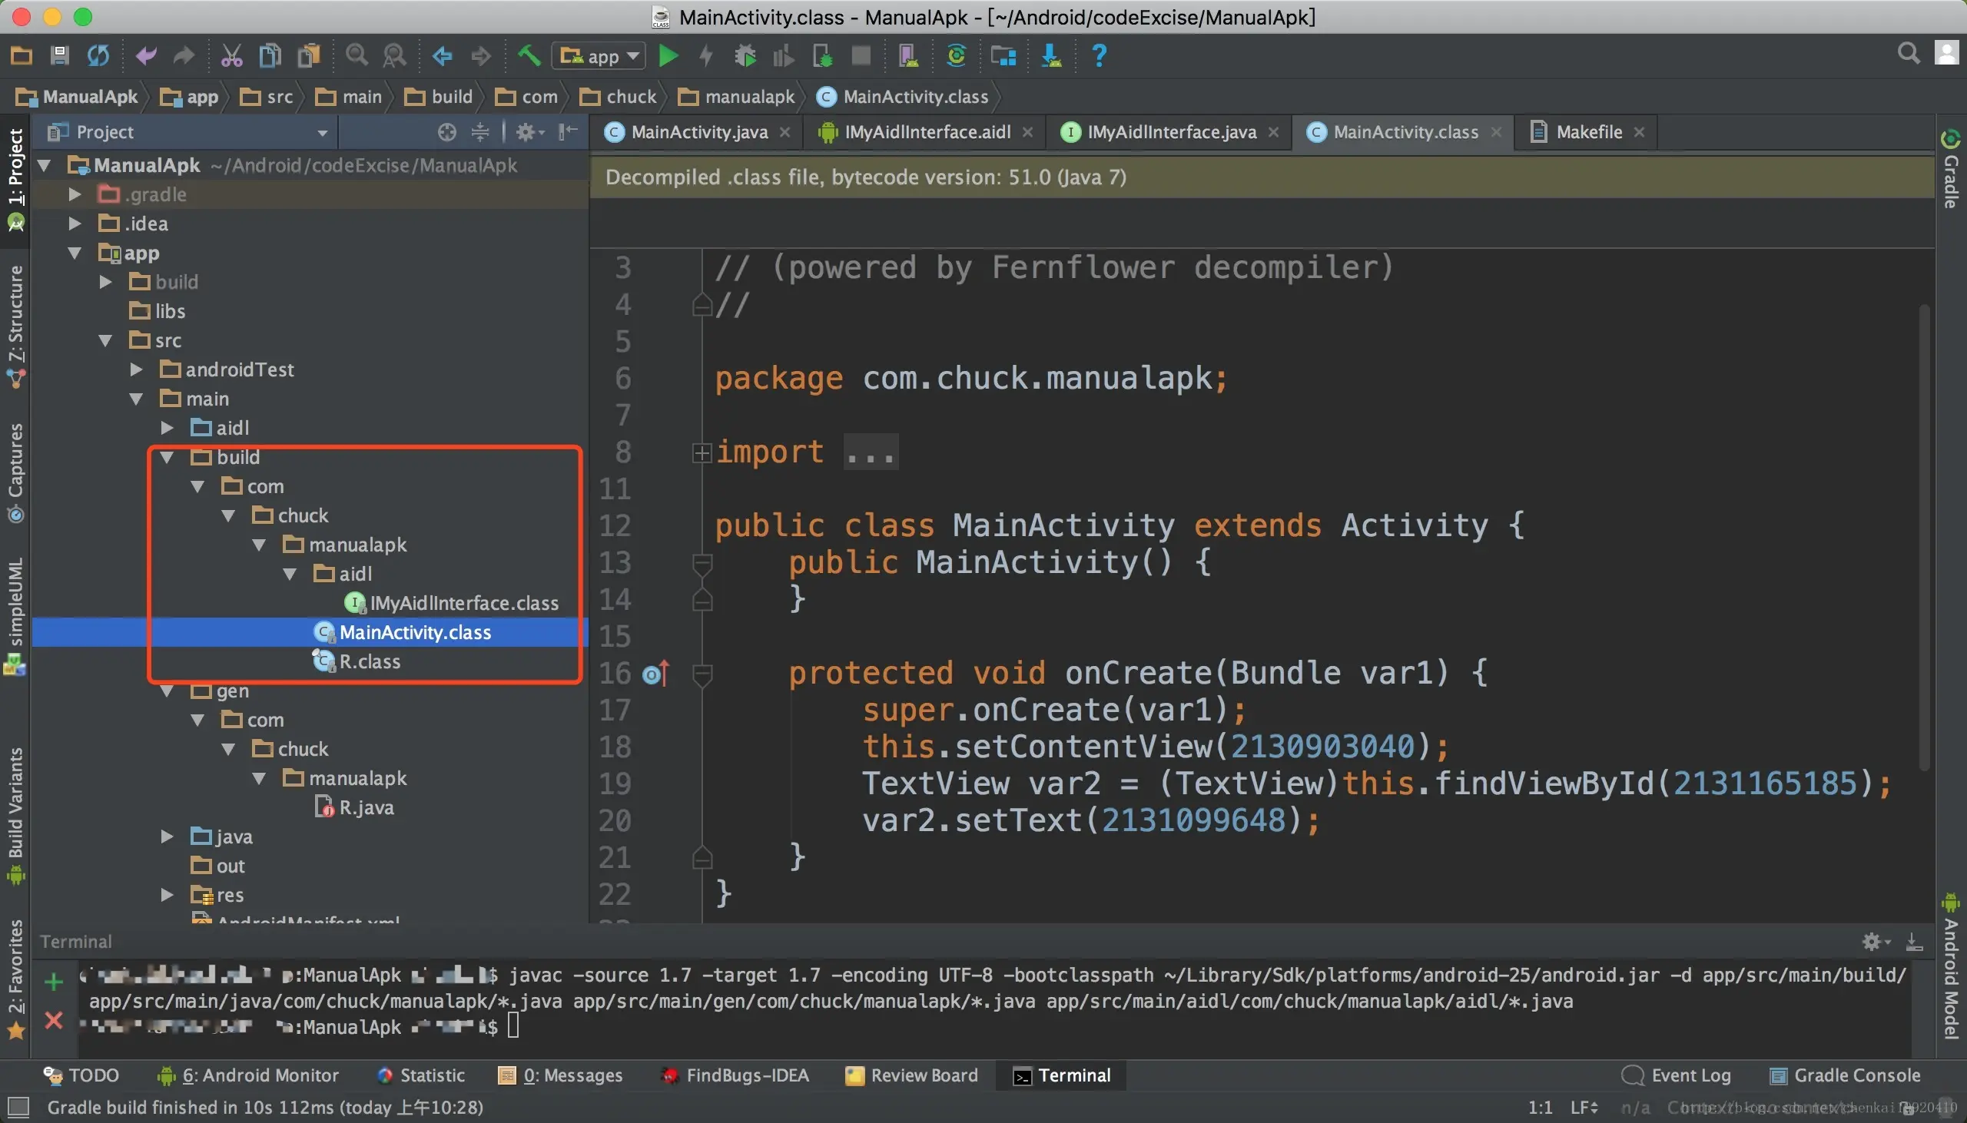Toggle the Gradle right side panel
The width and height of the screenshot is (1967, 1123).
(x=1951, y=170)
